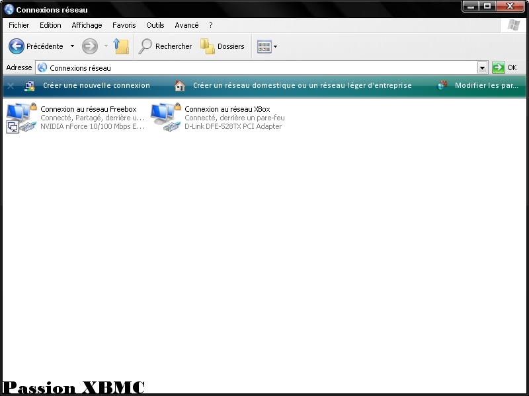The image size is (529, 396).
Task: Close the Connexions réseau window
Action: 510,6
